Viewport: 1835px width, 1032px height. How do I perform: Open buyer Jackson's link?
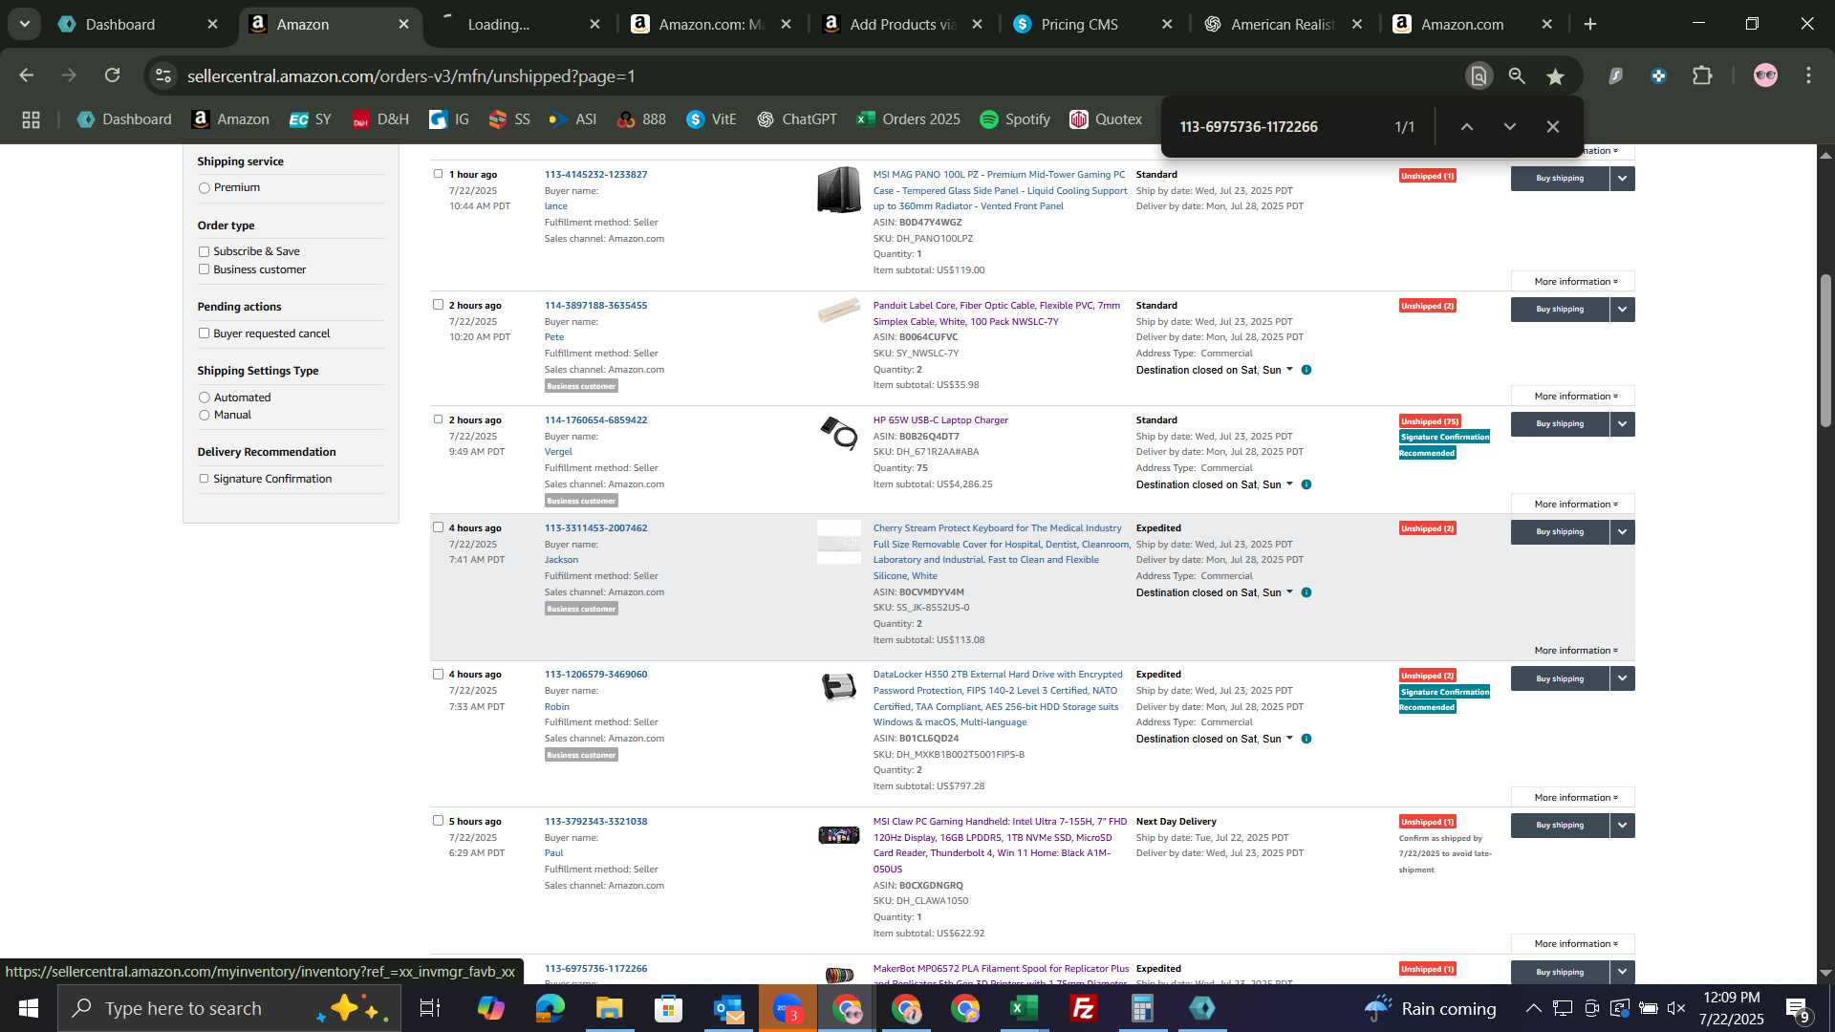pyautogui.click(x=561, y=560)
